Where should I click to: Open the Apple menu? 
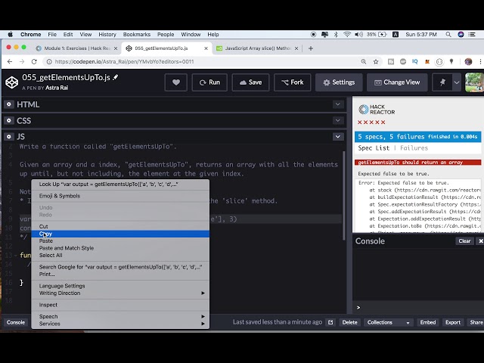point(10,34)
